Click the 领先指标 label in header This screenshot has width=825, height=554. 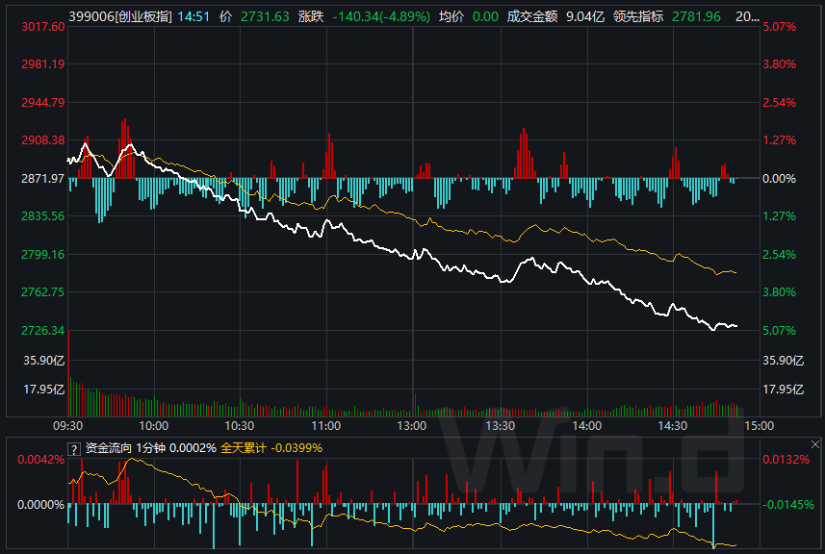(638, 16)
